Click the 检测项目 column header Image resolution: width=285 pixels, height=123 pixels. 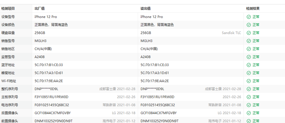[x=8, y=9]
